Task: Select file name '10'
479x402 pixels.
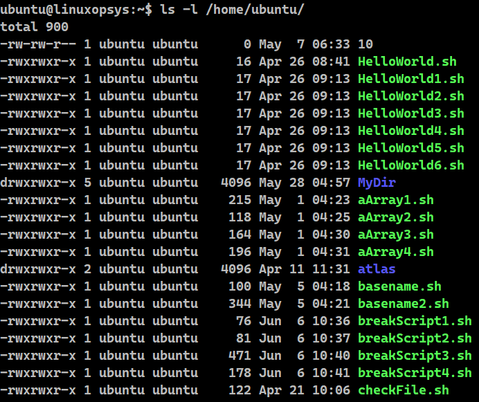Action: point(365,44)
